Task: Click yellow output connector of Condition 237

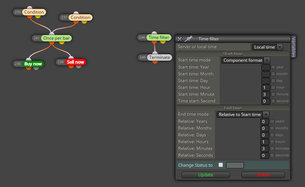Action: click(84, 22)
